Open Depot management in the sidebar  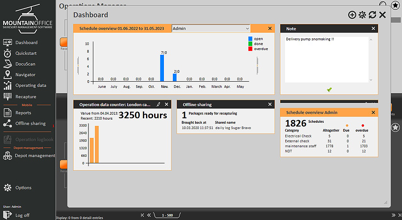tap(35, 156)
